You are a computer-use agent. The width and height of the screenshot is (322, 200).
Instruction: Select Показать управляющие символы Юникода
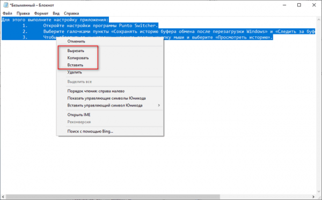point(110,98)
